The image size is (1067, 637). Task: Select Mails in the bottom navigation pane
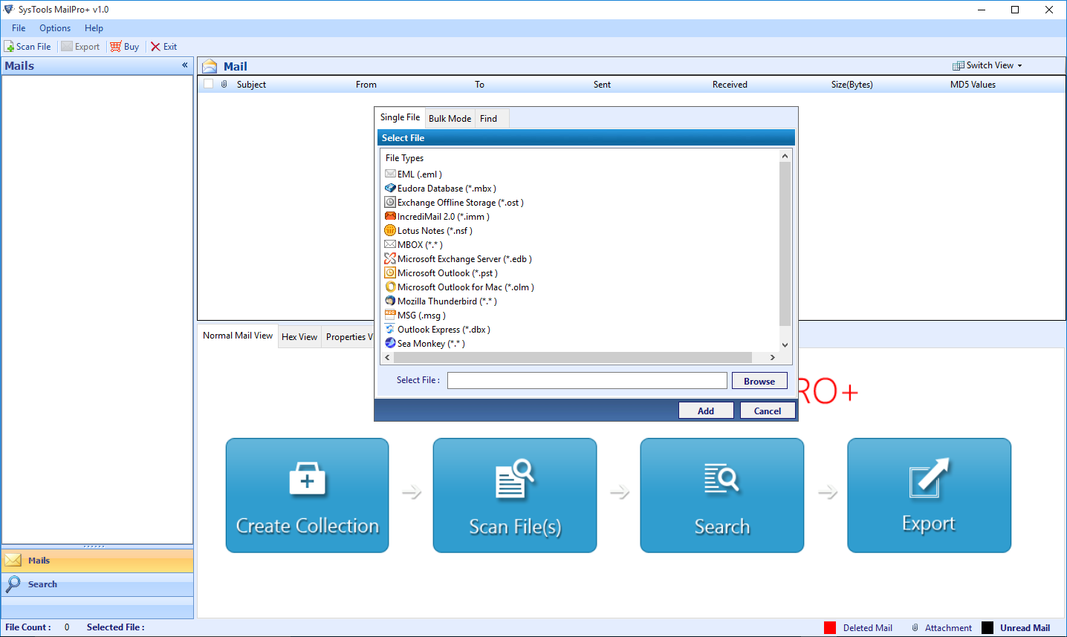pyautogui.click(x=97, y=561)
